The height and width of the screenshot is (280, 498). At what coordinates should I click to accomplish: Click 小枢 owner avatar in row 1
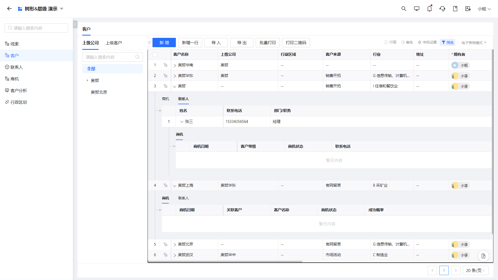pos(455,65)
